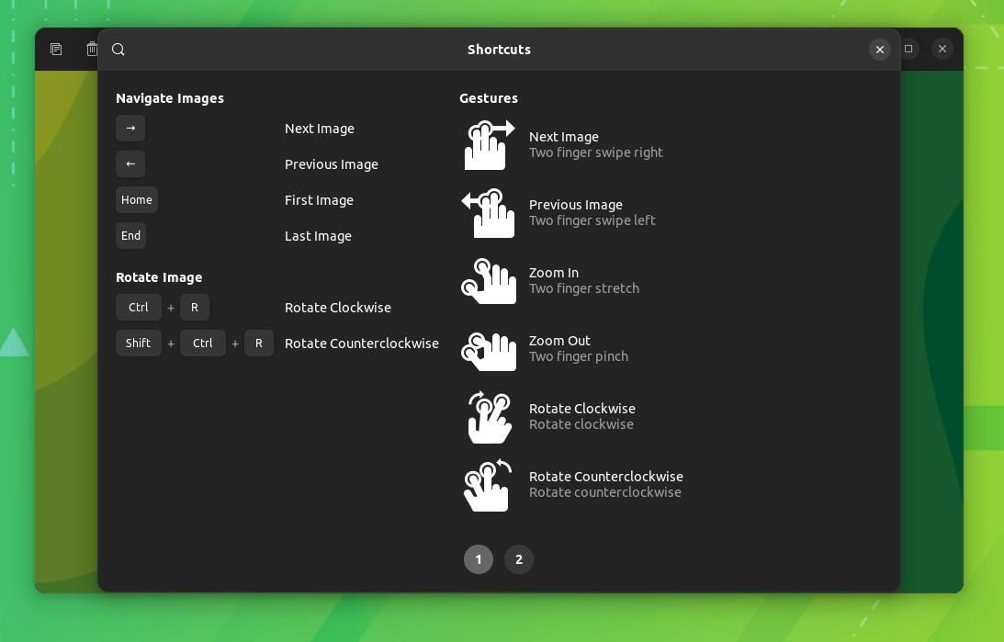Click the left arrow key badge
Viewport: 1004px width, 642px height.
(130, 163)
